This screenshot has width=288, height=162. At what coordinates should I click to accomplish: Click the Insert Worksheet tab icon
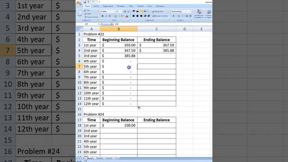tap(116, 158)
